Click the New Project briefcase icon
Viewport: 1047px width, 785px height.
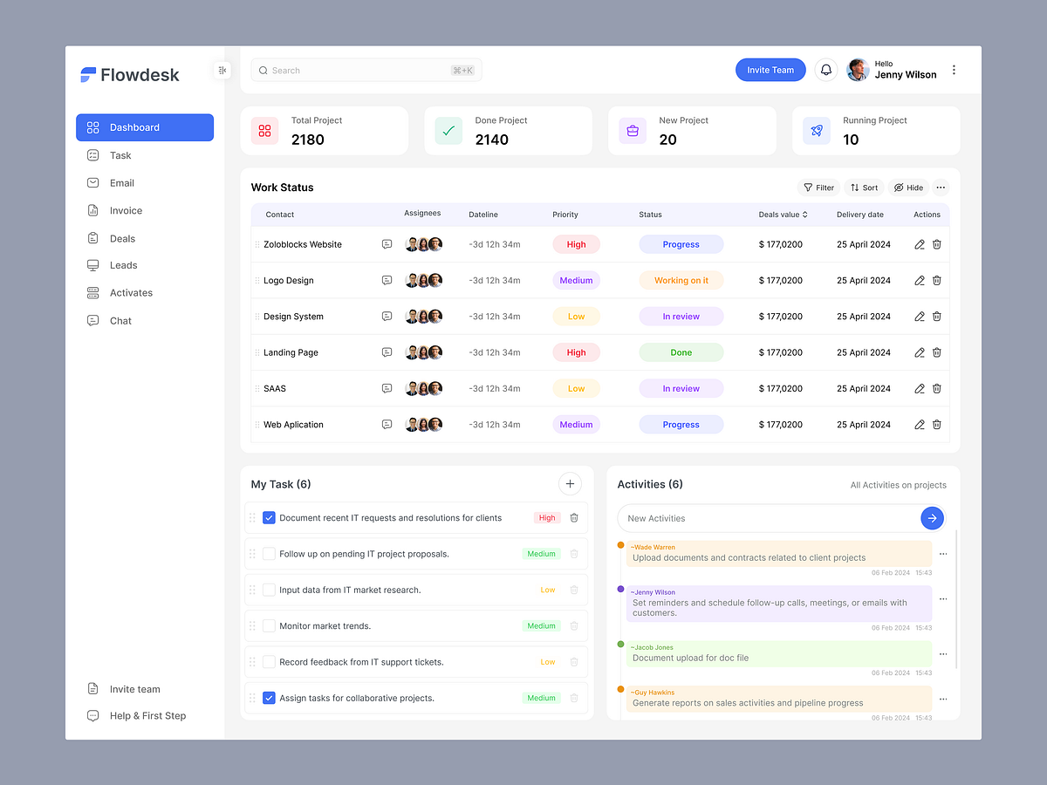[x=633, y=131]
